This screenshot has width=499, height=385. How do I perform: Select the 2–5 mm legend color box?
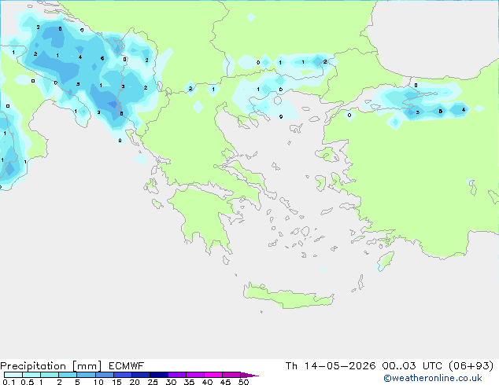[68, 375]
